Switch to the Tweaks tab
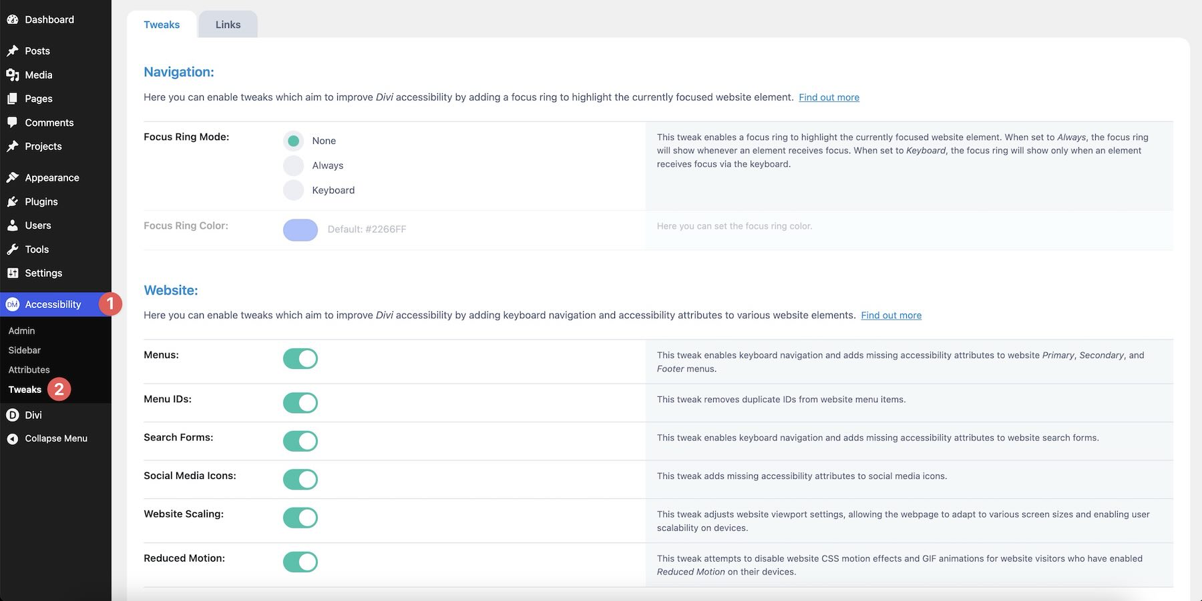This screenshot has width=1202, height=601. pos(162,25)
